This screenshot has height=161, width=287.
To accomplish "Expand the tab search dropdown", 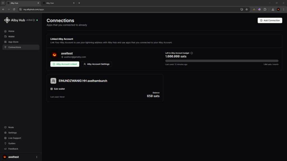I will pyautogui.click(x=3, y=3).
